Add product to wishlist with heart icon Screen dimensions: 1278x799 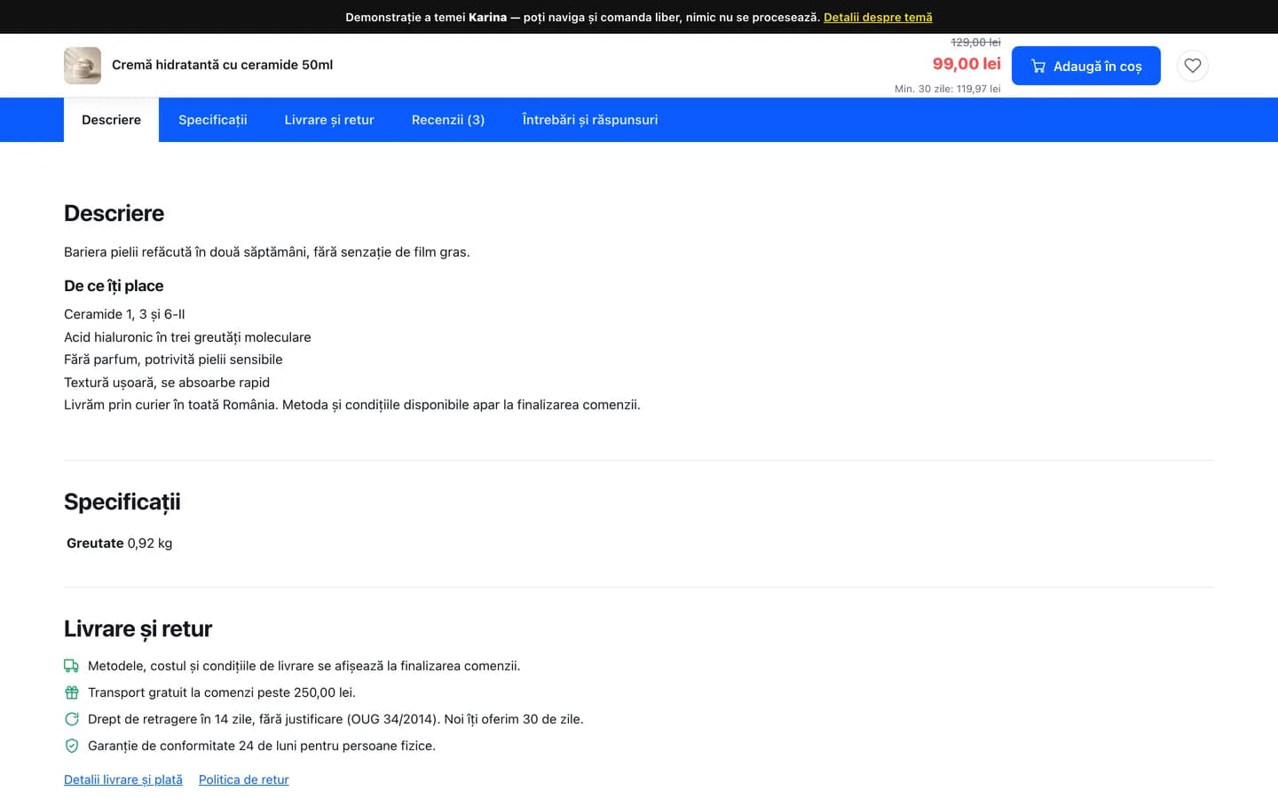1193,66
